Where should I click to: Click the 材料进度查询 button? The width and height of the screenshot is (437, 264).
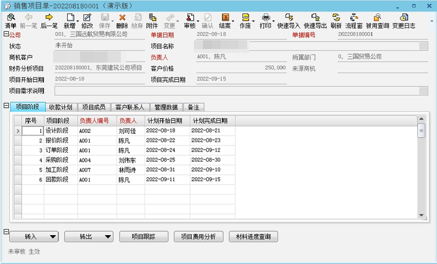[x=253, y=237]
